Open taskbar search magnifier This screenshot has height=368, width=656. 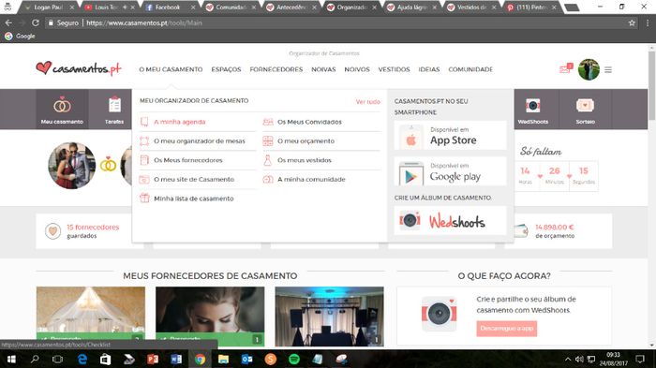click(35, 360)
